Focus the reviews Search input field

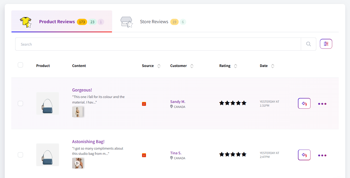coord(157,44)
